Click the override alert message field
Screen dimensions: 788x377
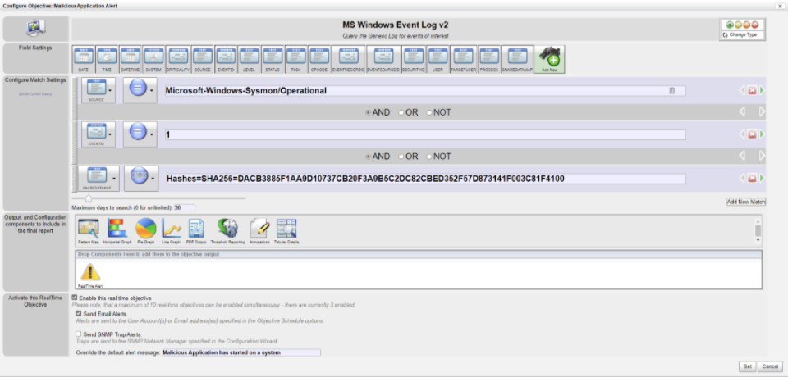tap(241, 352)
